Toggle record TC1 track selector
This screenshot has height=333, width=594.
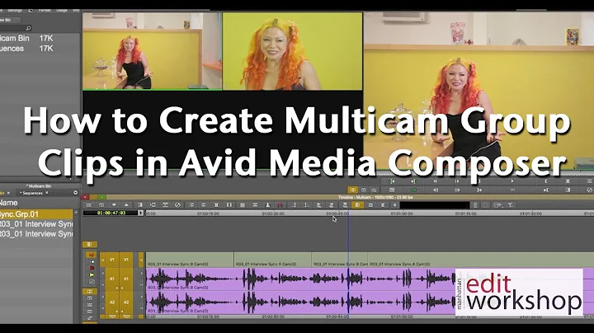(125, 317)
